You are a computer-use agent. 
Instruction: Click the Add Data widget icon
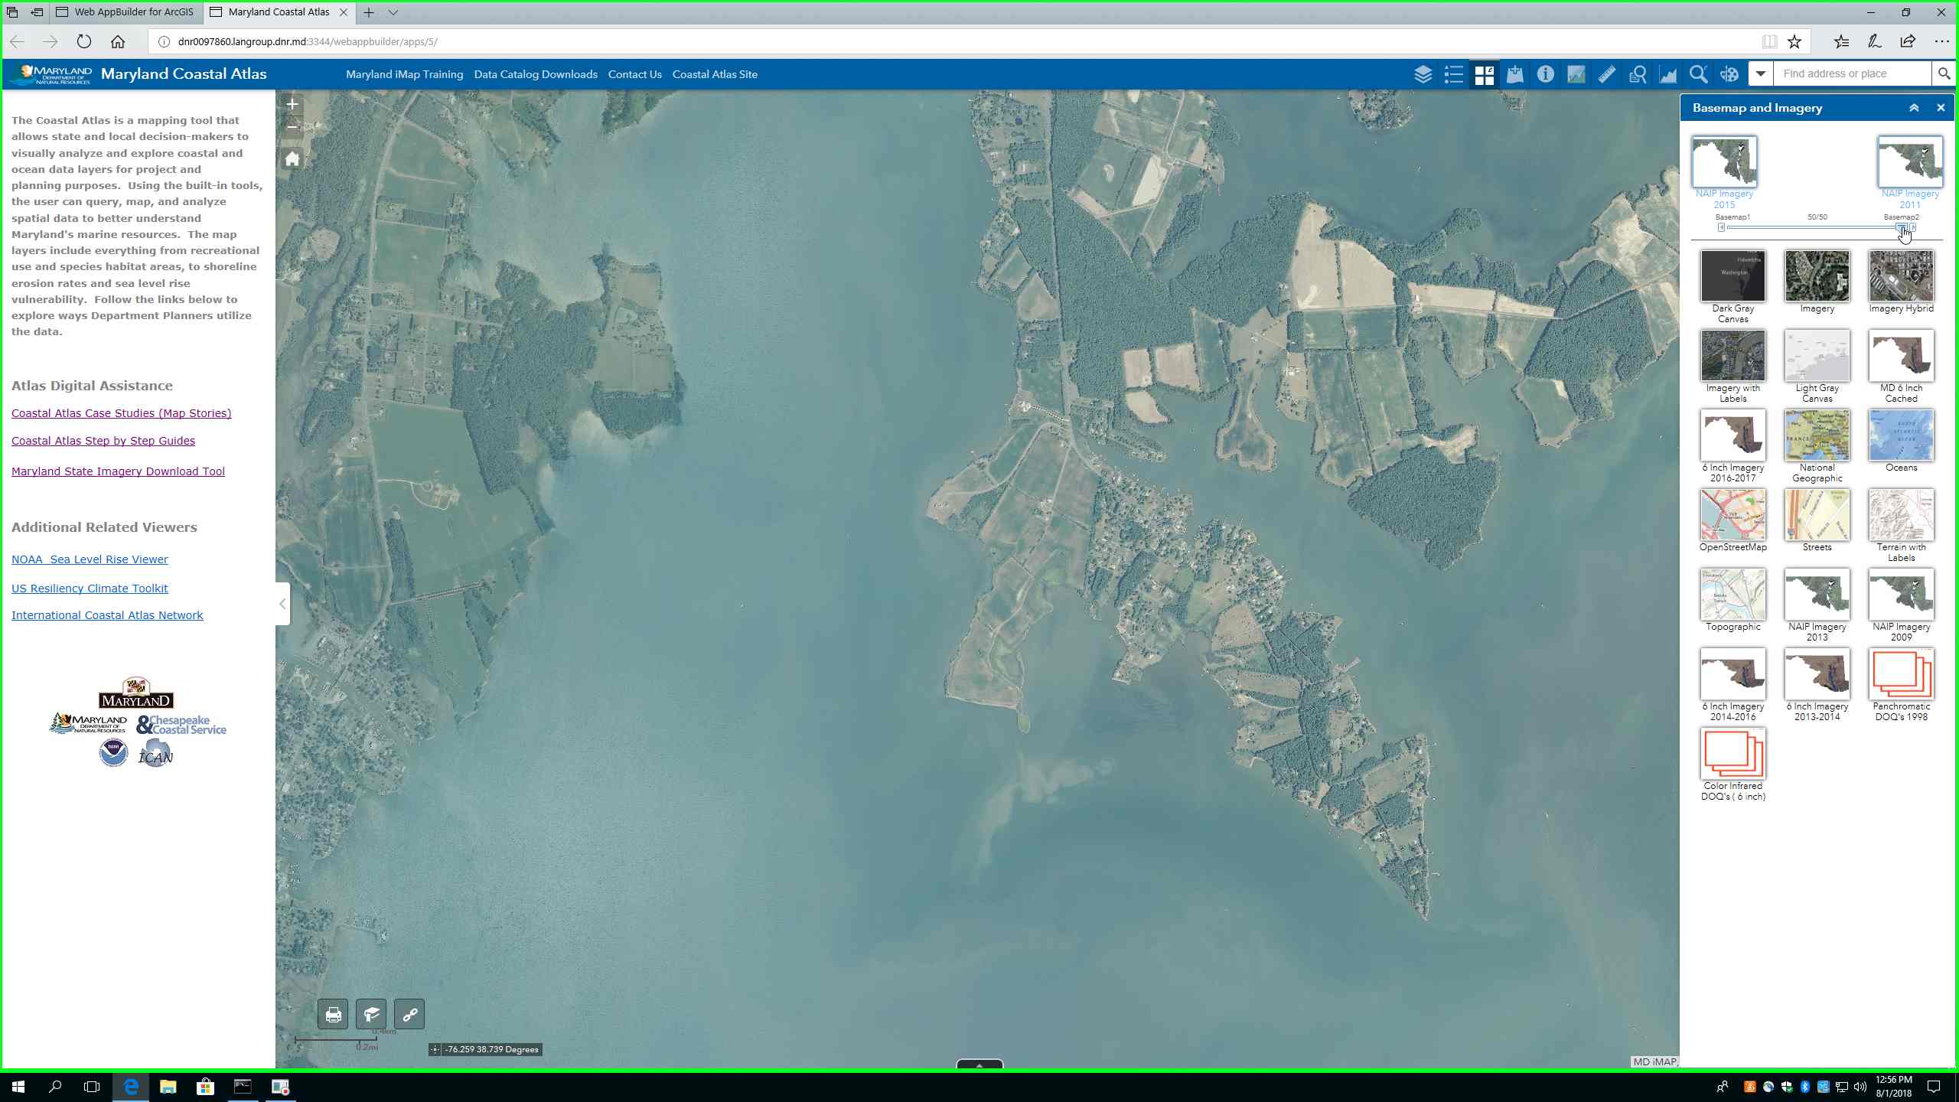[1514, 74]
